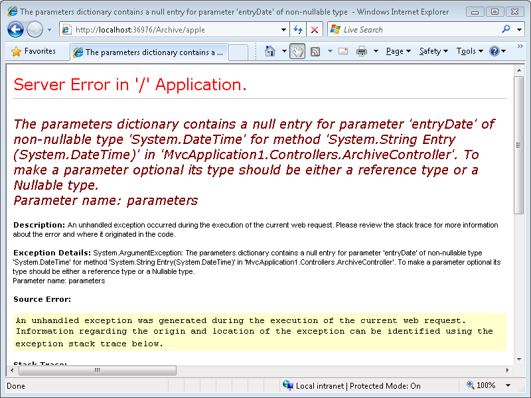The image size is (531, 398).
Task: Toggle the hand panning tool button
Action: tap(297, 51)
